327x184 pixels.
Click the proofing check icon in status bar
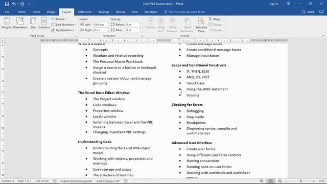tap(55, 181)
